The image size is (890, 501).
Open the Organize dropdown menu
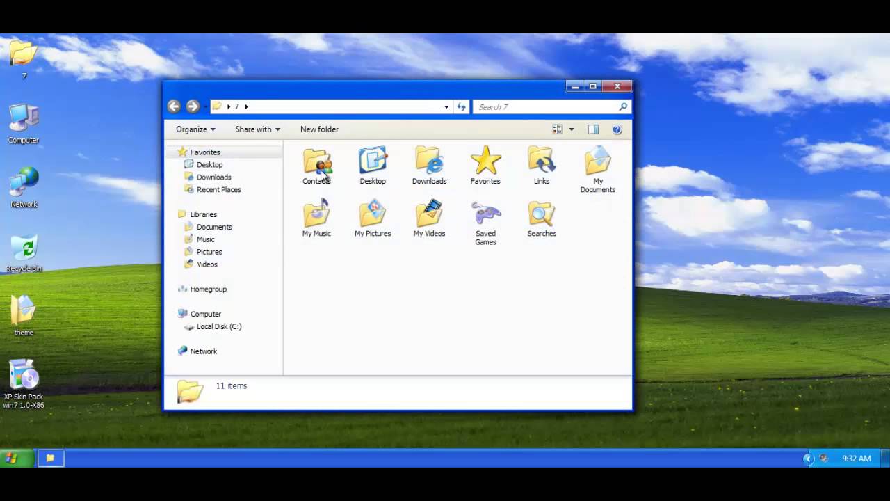click(195, 129)
